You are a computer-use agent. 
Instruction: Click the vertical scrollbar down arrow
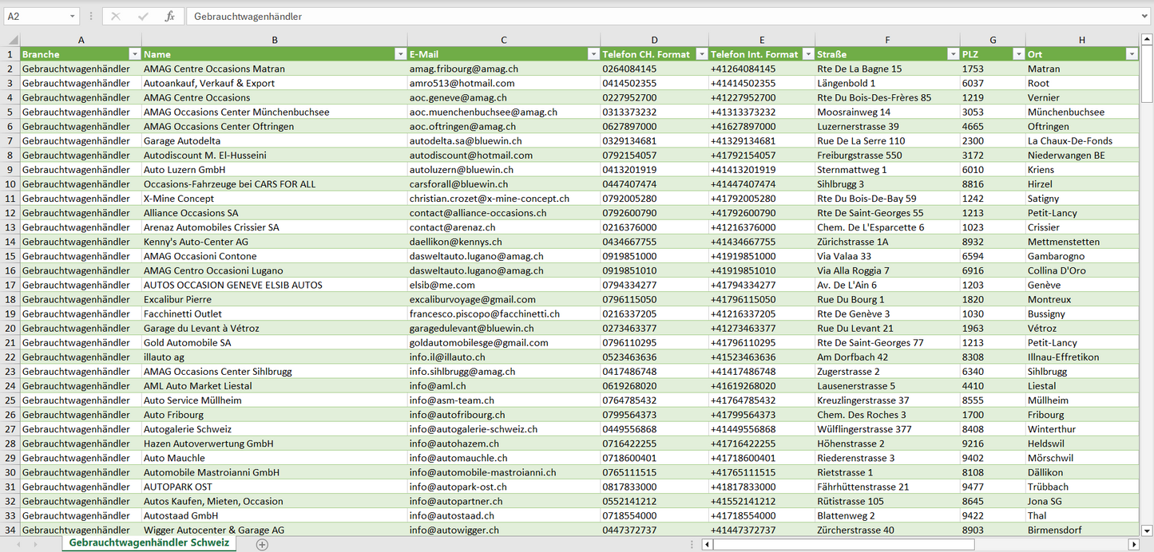point(1147,530)
